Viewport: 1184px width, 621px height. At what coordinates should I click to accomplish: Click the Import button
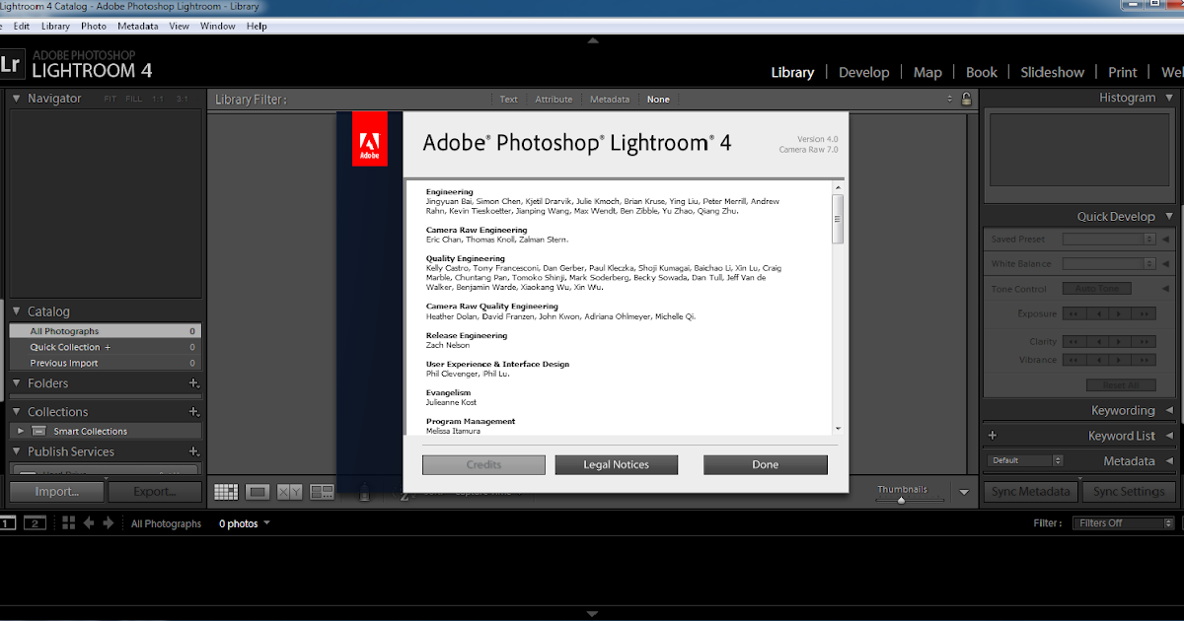pyautogui.click(x=57, y=492)
